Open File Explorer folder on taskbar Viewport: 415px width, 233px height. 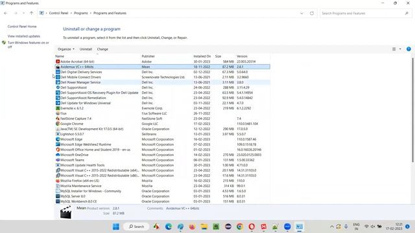tap(204, 227)
